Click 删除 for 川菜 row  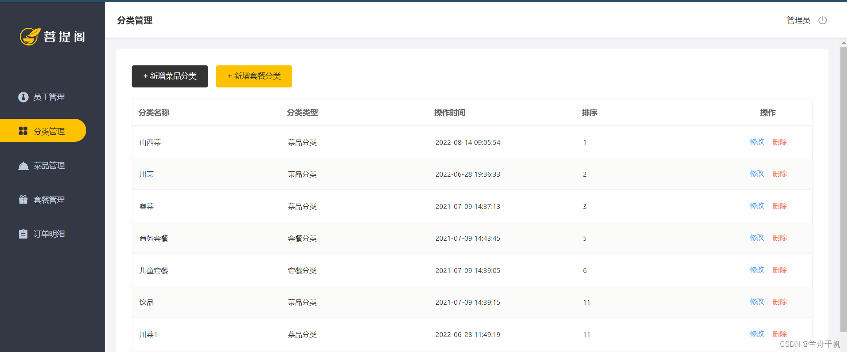(780, 174)
